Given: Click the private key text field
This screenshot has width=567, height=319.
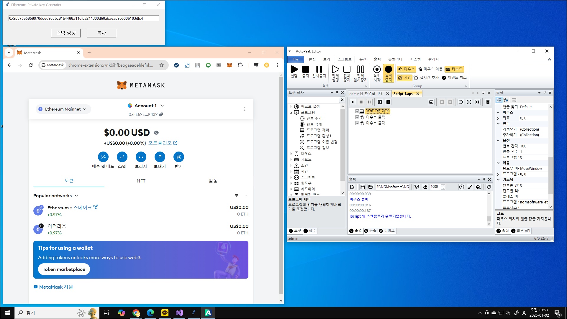Looking at the screenshot, I should click(x=84, y=18).
